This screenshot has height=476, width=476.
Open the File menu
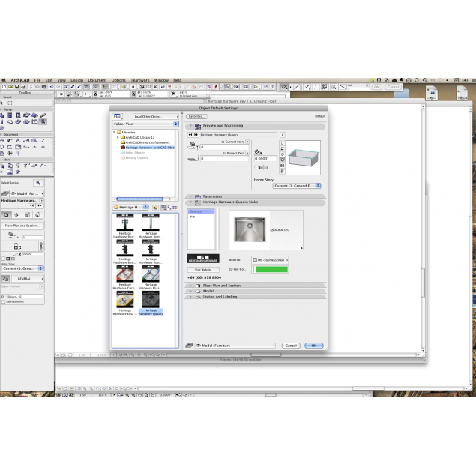tap(37, 80)
